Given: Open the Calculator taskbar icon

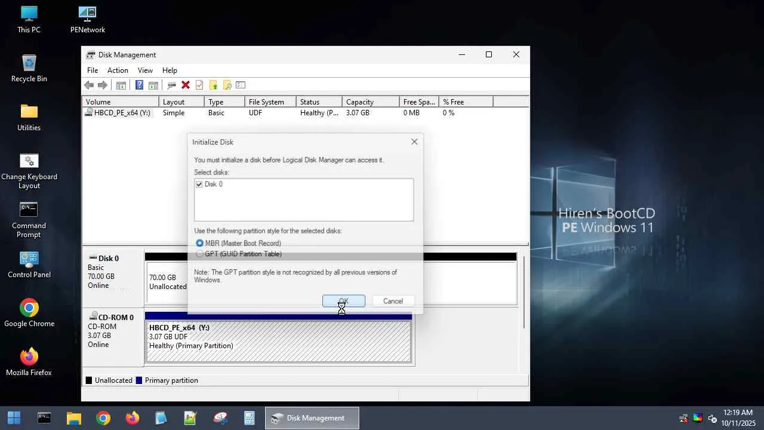Looking at the screenshot, I should click(x=249, y=418).
